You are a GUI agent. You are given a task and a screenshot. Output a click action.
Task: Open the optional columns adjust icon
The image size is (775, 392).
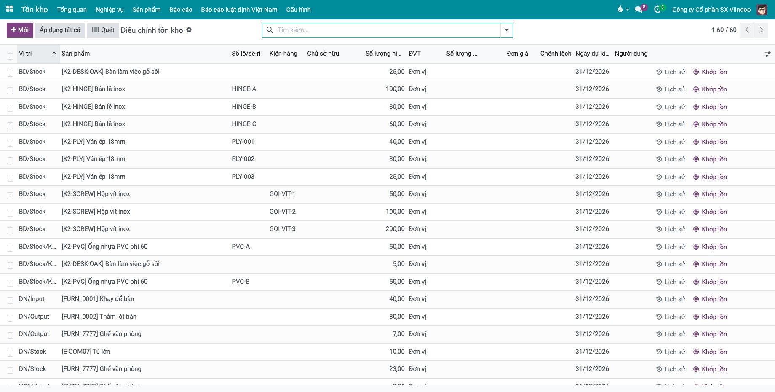click(768, 54)
